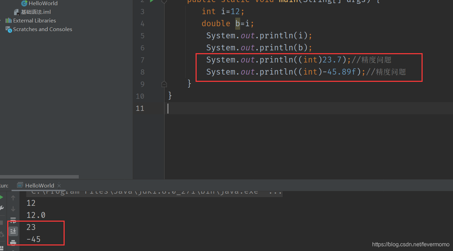Click the 基础语法.iml file icon
The height and width of the screenshot is (251, 453).
coord(17,12)
